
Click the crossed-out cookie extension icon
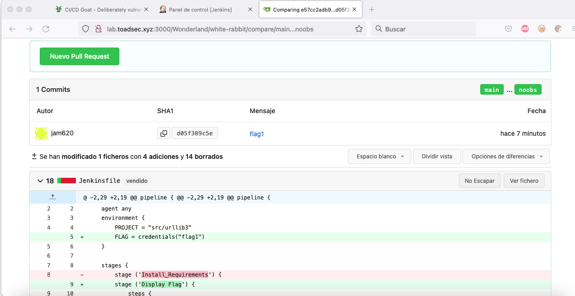tap(542, 29)
